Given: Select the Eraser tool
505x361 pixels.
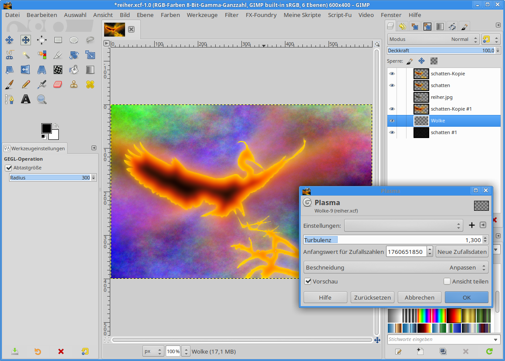Looking at the screenshot, I should (58, 84).
